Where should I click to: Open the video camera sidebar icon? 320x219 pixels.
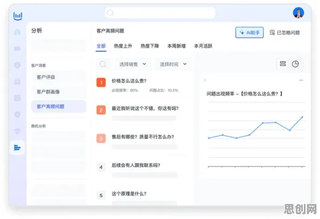[17, 48]
